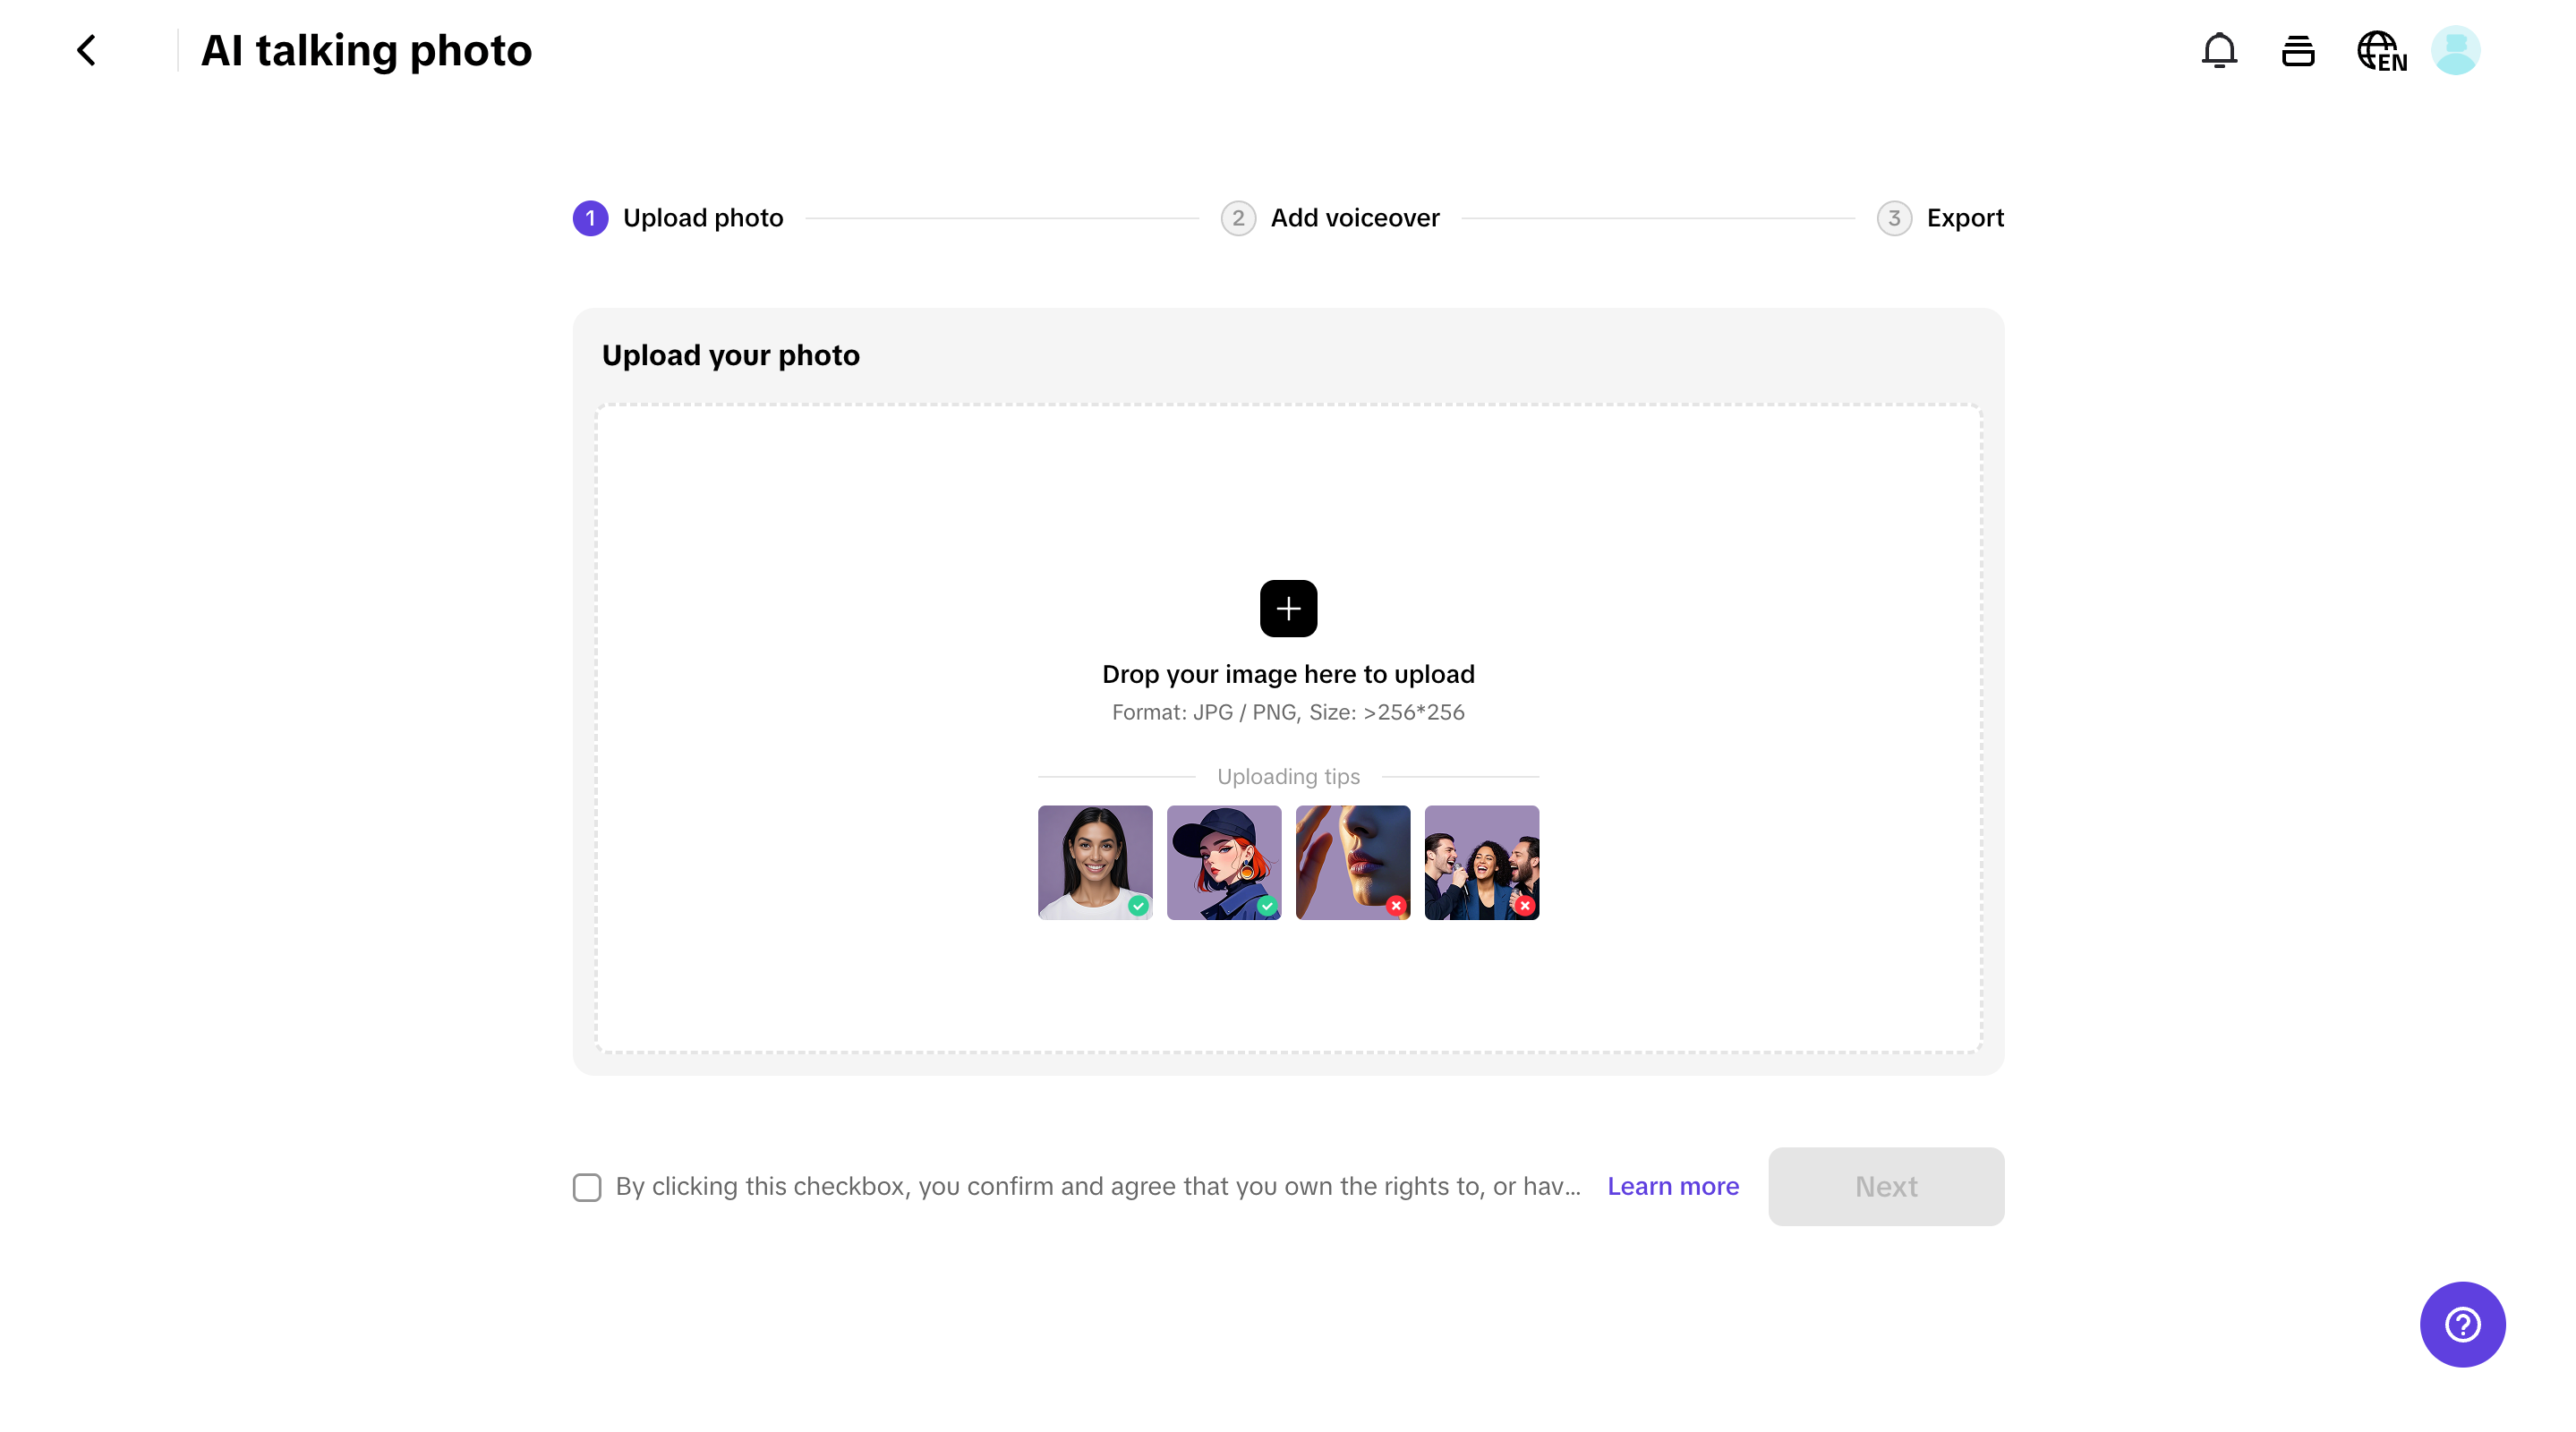Check the rights confirmation checkbox
The height and width of the screenshot is (1432, 2576).
(x=587, y=1187)
